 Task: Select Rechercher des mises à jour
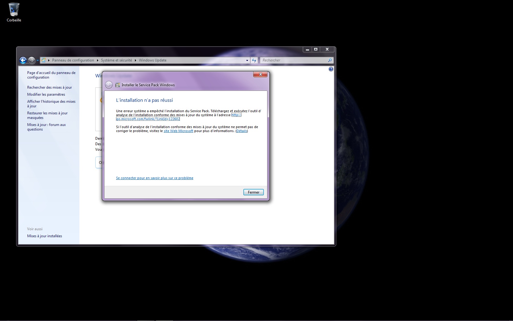49,87
